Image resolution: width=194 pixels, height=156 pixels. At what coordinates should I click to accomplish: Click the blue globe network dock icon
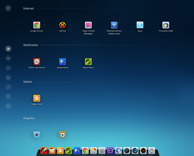[x=118, y=150]
